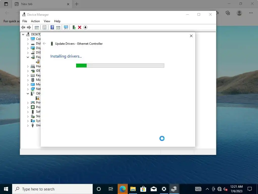Click the Forward arrow in Device Manager toolbar
The image size is (258, 194).
[29, 27]
